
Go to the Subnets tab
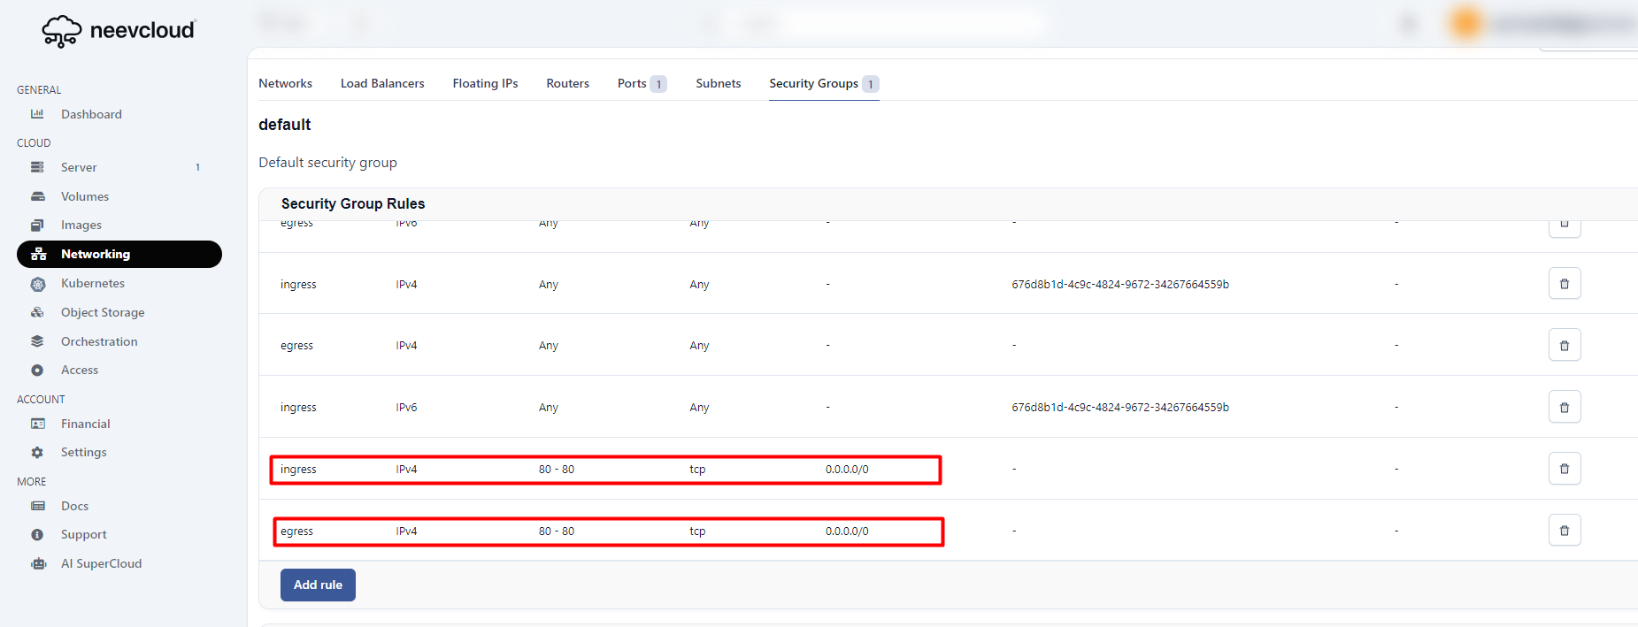click(718, 83)
